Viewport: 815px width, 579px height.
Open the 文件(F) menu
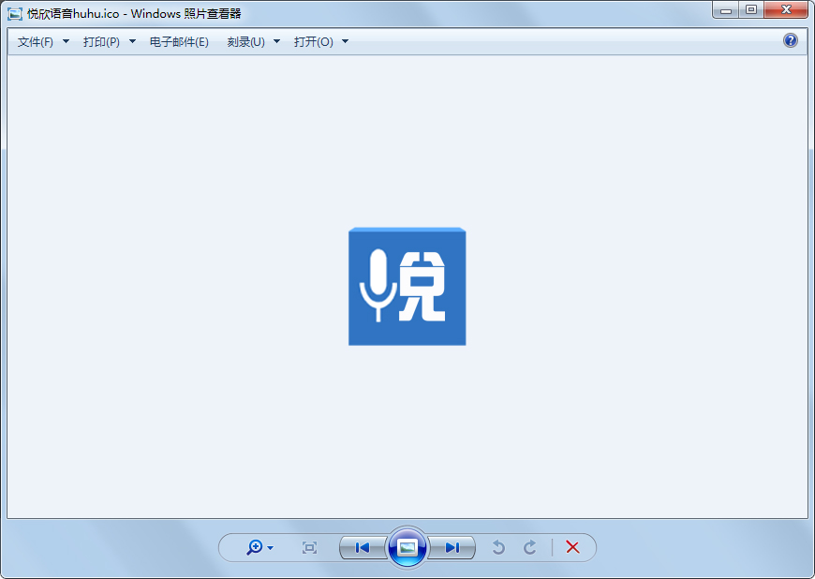click(x=36, y=42)
